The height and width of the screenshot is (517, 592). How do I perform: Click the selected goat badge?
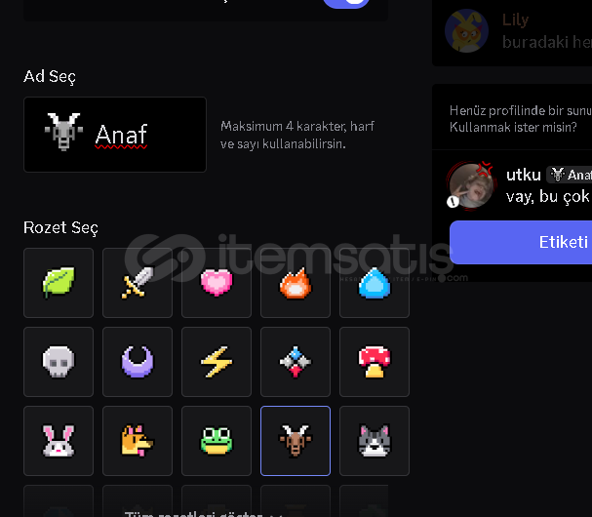(296, 441)
